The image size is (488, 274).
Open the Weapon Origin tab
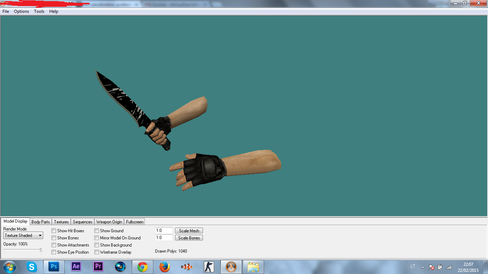109,222
